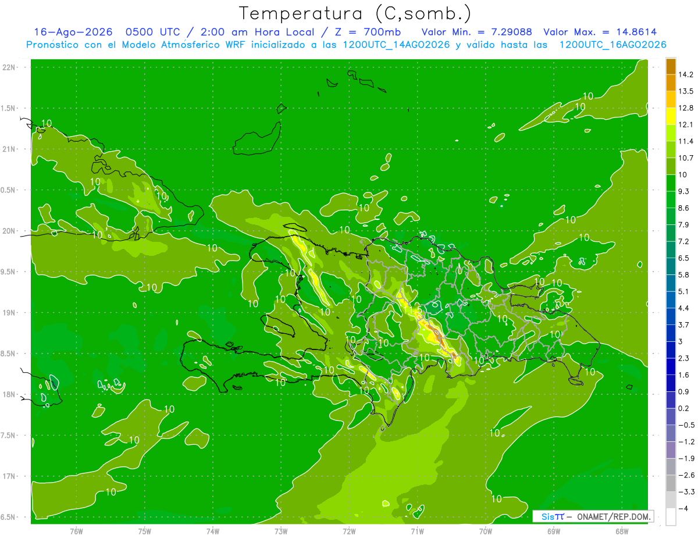
Task: Select the forecast date '16-Ago-2026'
Action: 73,33
